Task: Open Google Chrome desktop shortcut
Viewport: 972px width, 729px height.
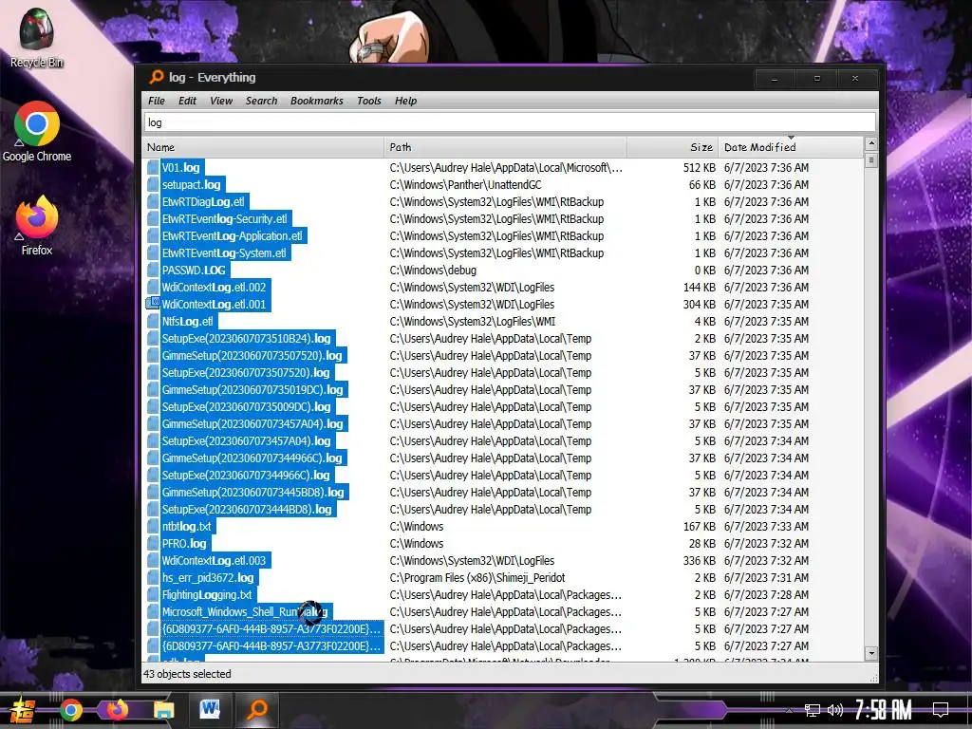Action: coord(37,131)
